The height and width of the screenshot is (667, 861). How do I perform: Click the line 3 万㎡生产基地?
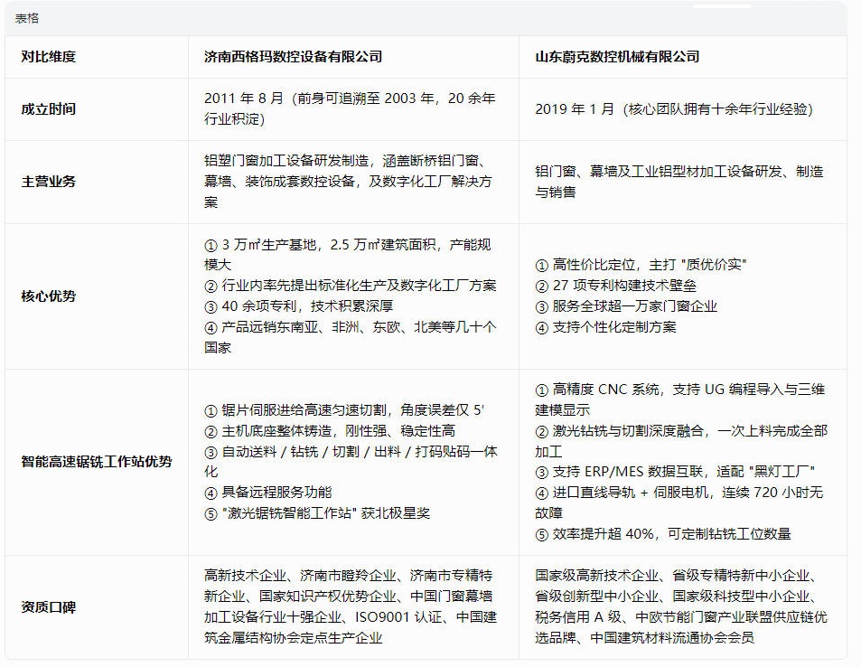tap(348, 254)
